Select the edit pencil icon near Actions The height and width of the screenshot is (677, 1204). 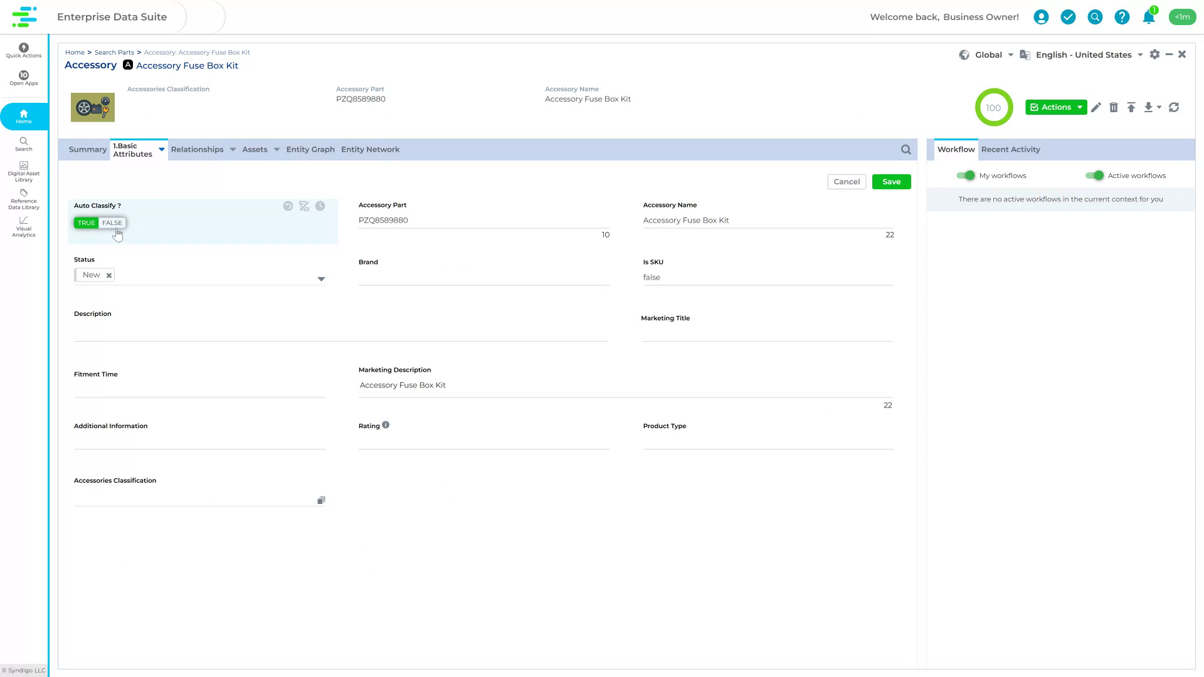tap(1096, 107)
